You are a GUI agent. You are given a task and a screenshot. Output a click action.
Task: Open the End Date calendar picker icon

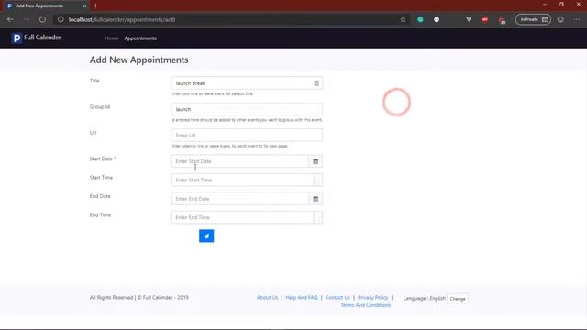[316, 199]
